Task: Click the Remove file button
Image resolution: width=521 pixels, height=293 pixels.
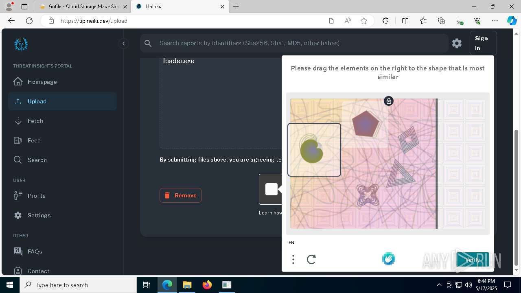Action: tap(181, 195)
